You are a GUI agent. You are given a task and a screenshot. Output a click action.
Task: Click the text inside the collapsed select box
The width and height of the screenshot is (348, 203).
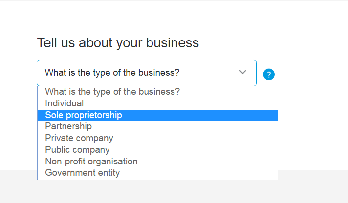pos(112,73)
